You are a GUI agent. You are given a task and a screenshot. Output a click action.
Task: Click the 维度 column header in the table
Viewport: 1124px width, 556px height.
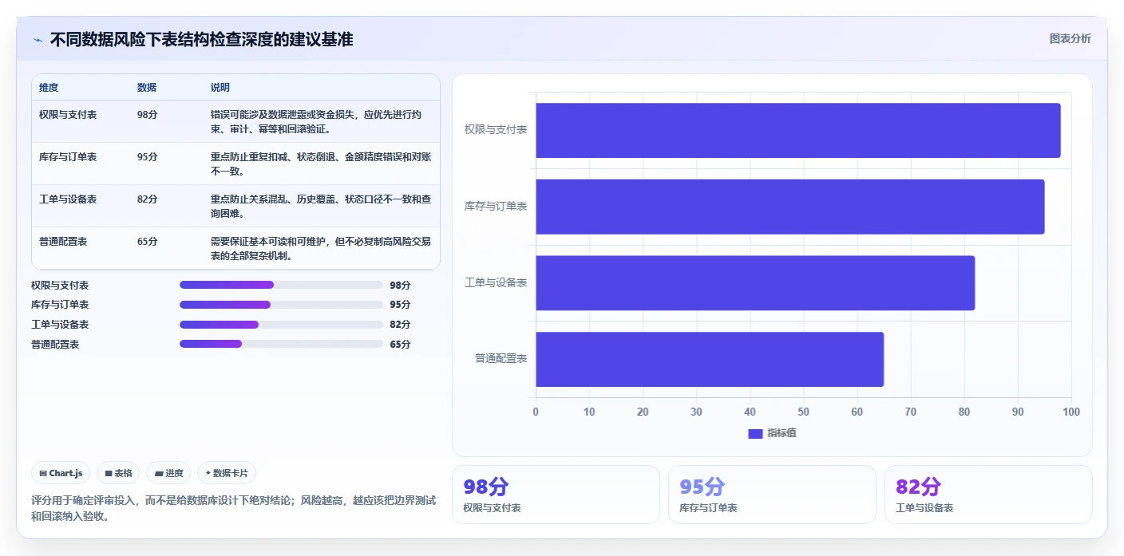(49, 88)
